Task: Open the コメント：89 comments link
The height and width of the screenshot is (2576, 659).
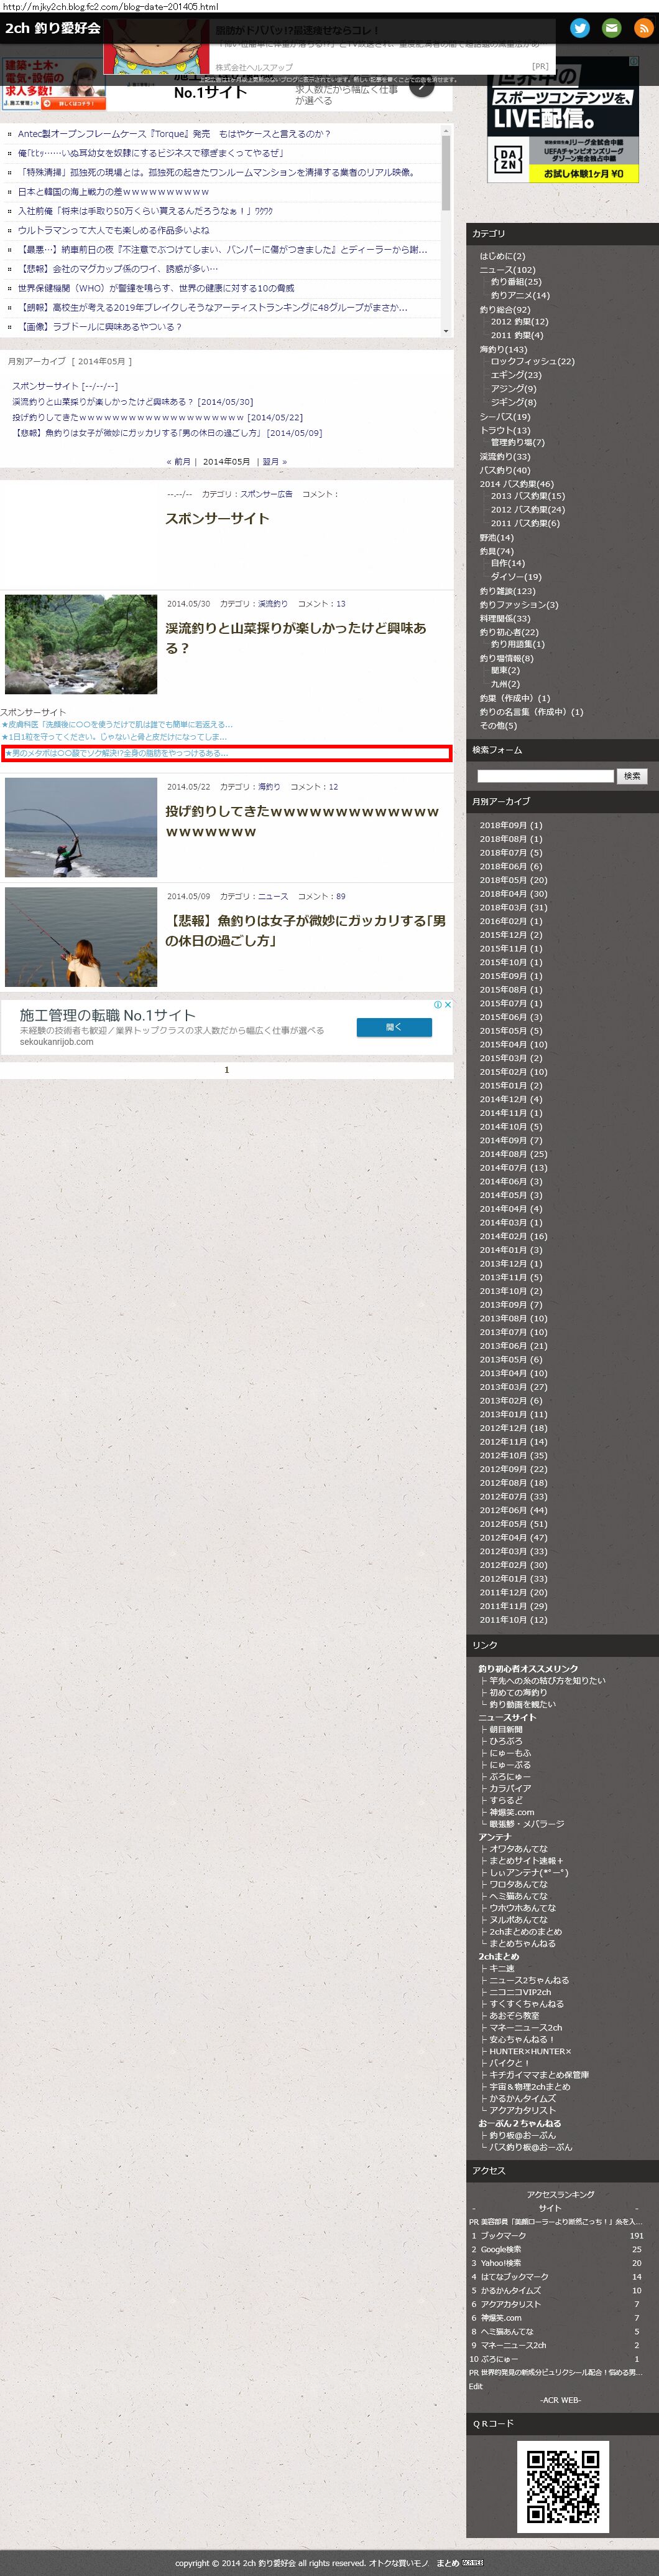Action: click(321, 896)
